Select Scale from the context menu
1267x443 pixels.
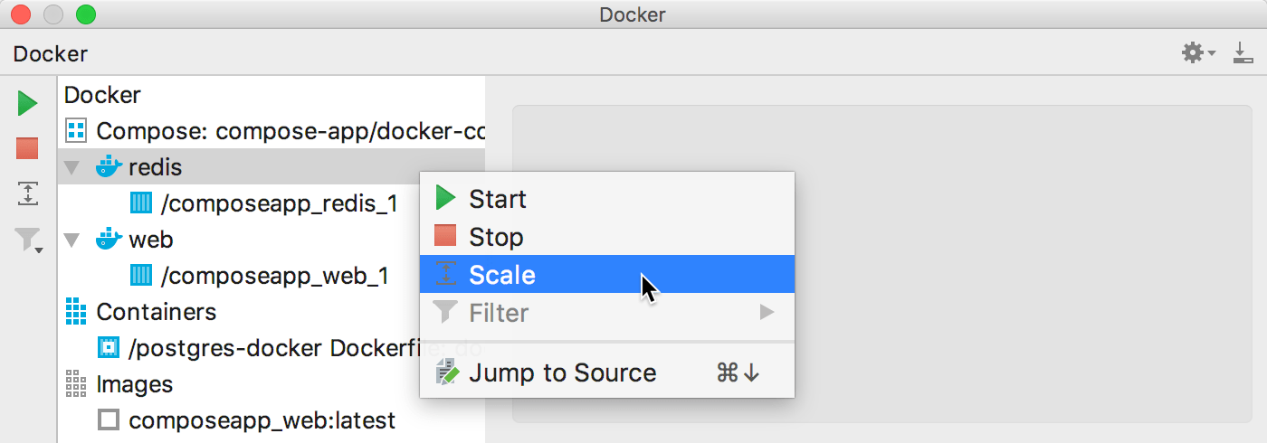point(502,275)
